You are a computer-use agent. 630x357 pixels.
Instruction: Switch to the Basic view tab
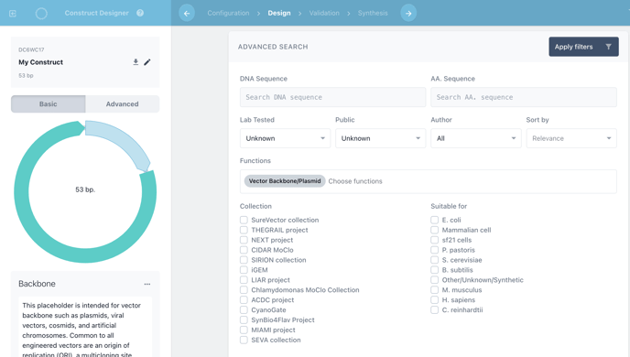pos(49,104)
